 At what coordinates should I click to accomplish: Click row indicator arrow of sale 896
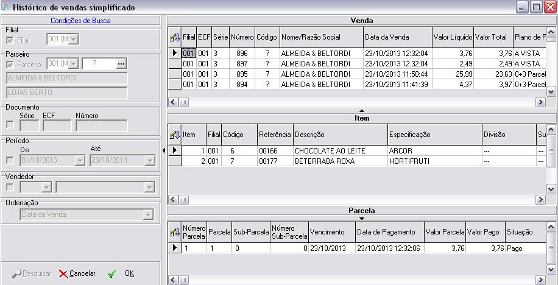pyautogui.click(x=174, y=54)
